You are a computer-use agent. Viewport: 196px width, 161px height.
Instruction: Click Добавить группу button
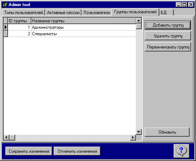[x=168, y=25]
